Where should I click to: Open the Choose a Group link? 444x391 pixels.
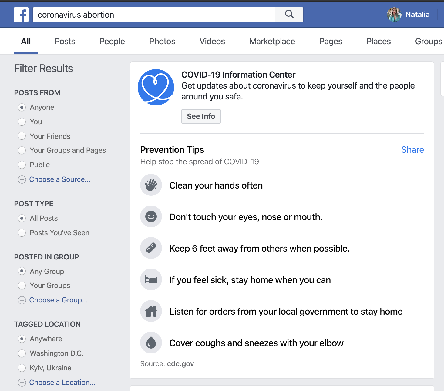[58, 300]
